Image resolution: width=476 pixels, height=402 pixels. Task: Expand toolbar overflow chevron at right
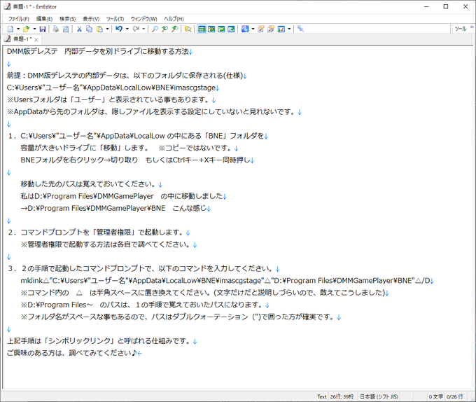tap(472, 27)
